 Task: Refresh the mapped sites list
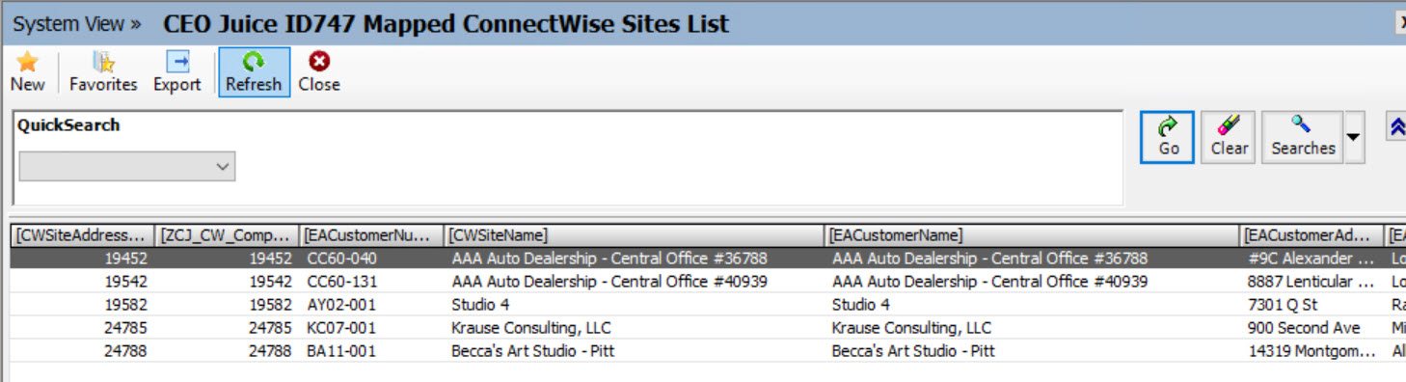pyautogui.click(x=254, y=72)
